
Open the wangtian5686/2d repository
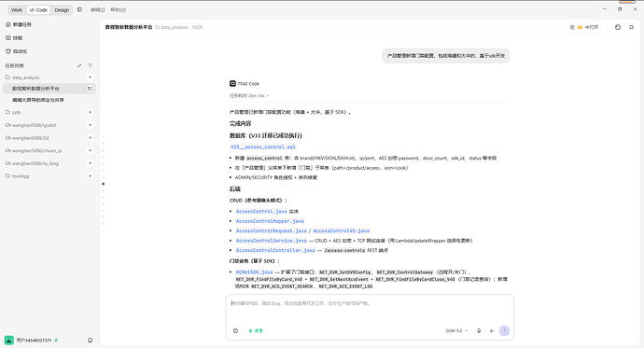[27, 138]
